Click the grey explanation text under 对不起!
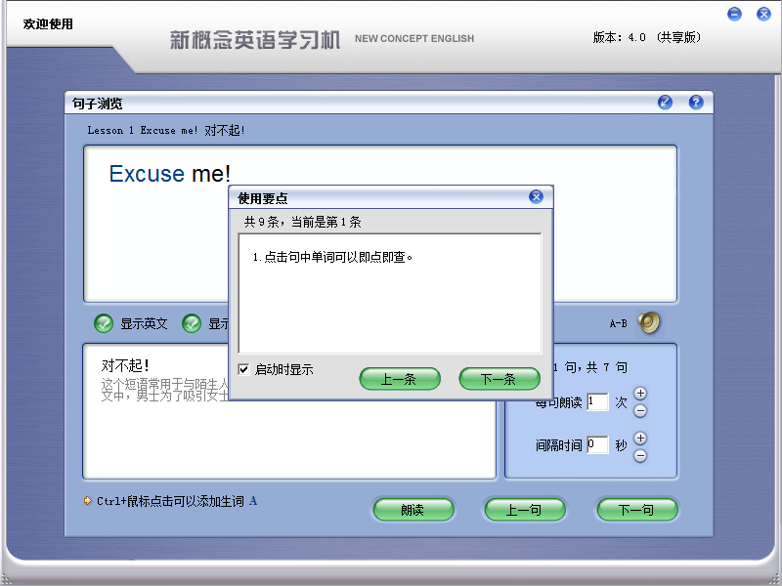Viewport: 782px width, 586px height. pos(164,390)
